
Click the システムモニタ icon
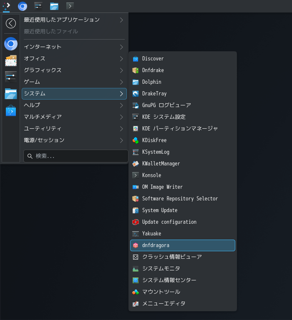point(136,269)
